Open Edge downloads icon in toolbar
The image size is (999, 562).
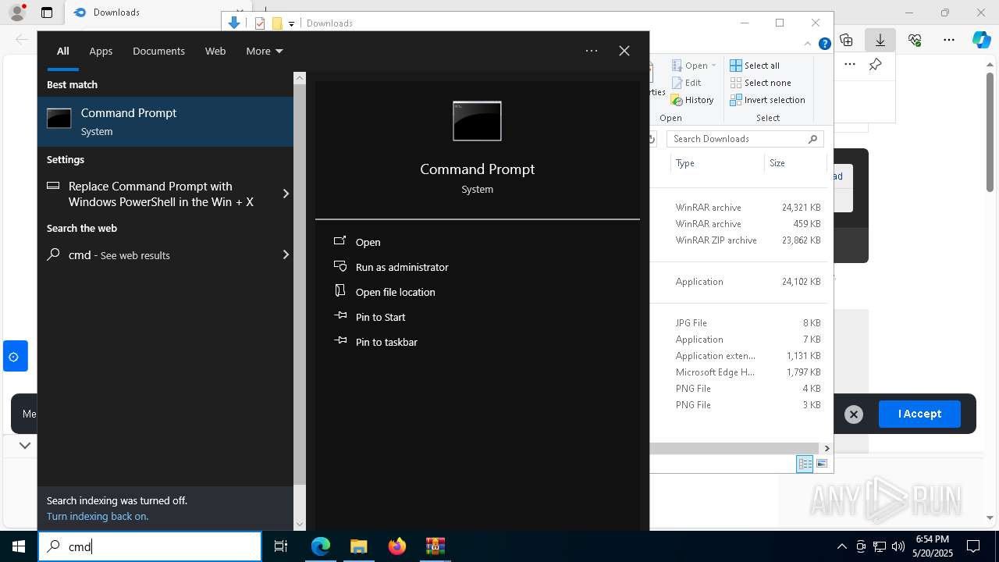tap(880, 40)
